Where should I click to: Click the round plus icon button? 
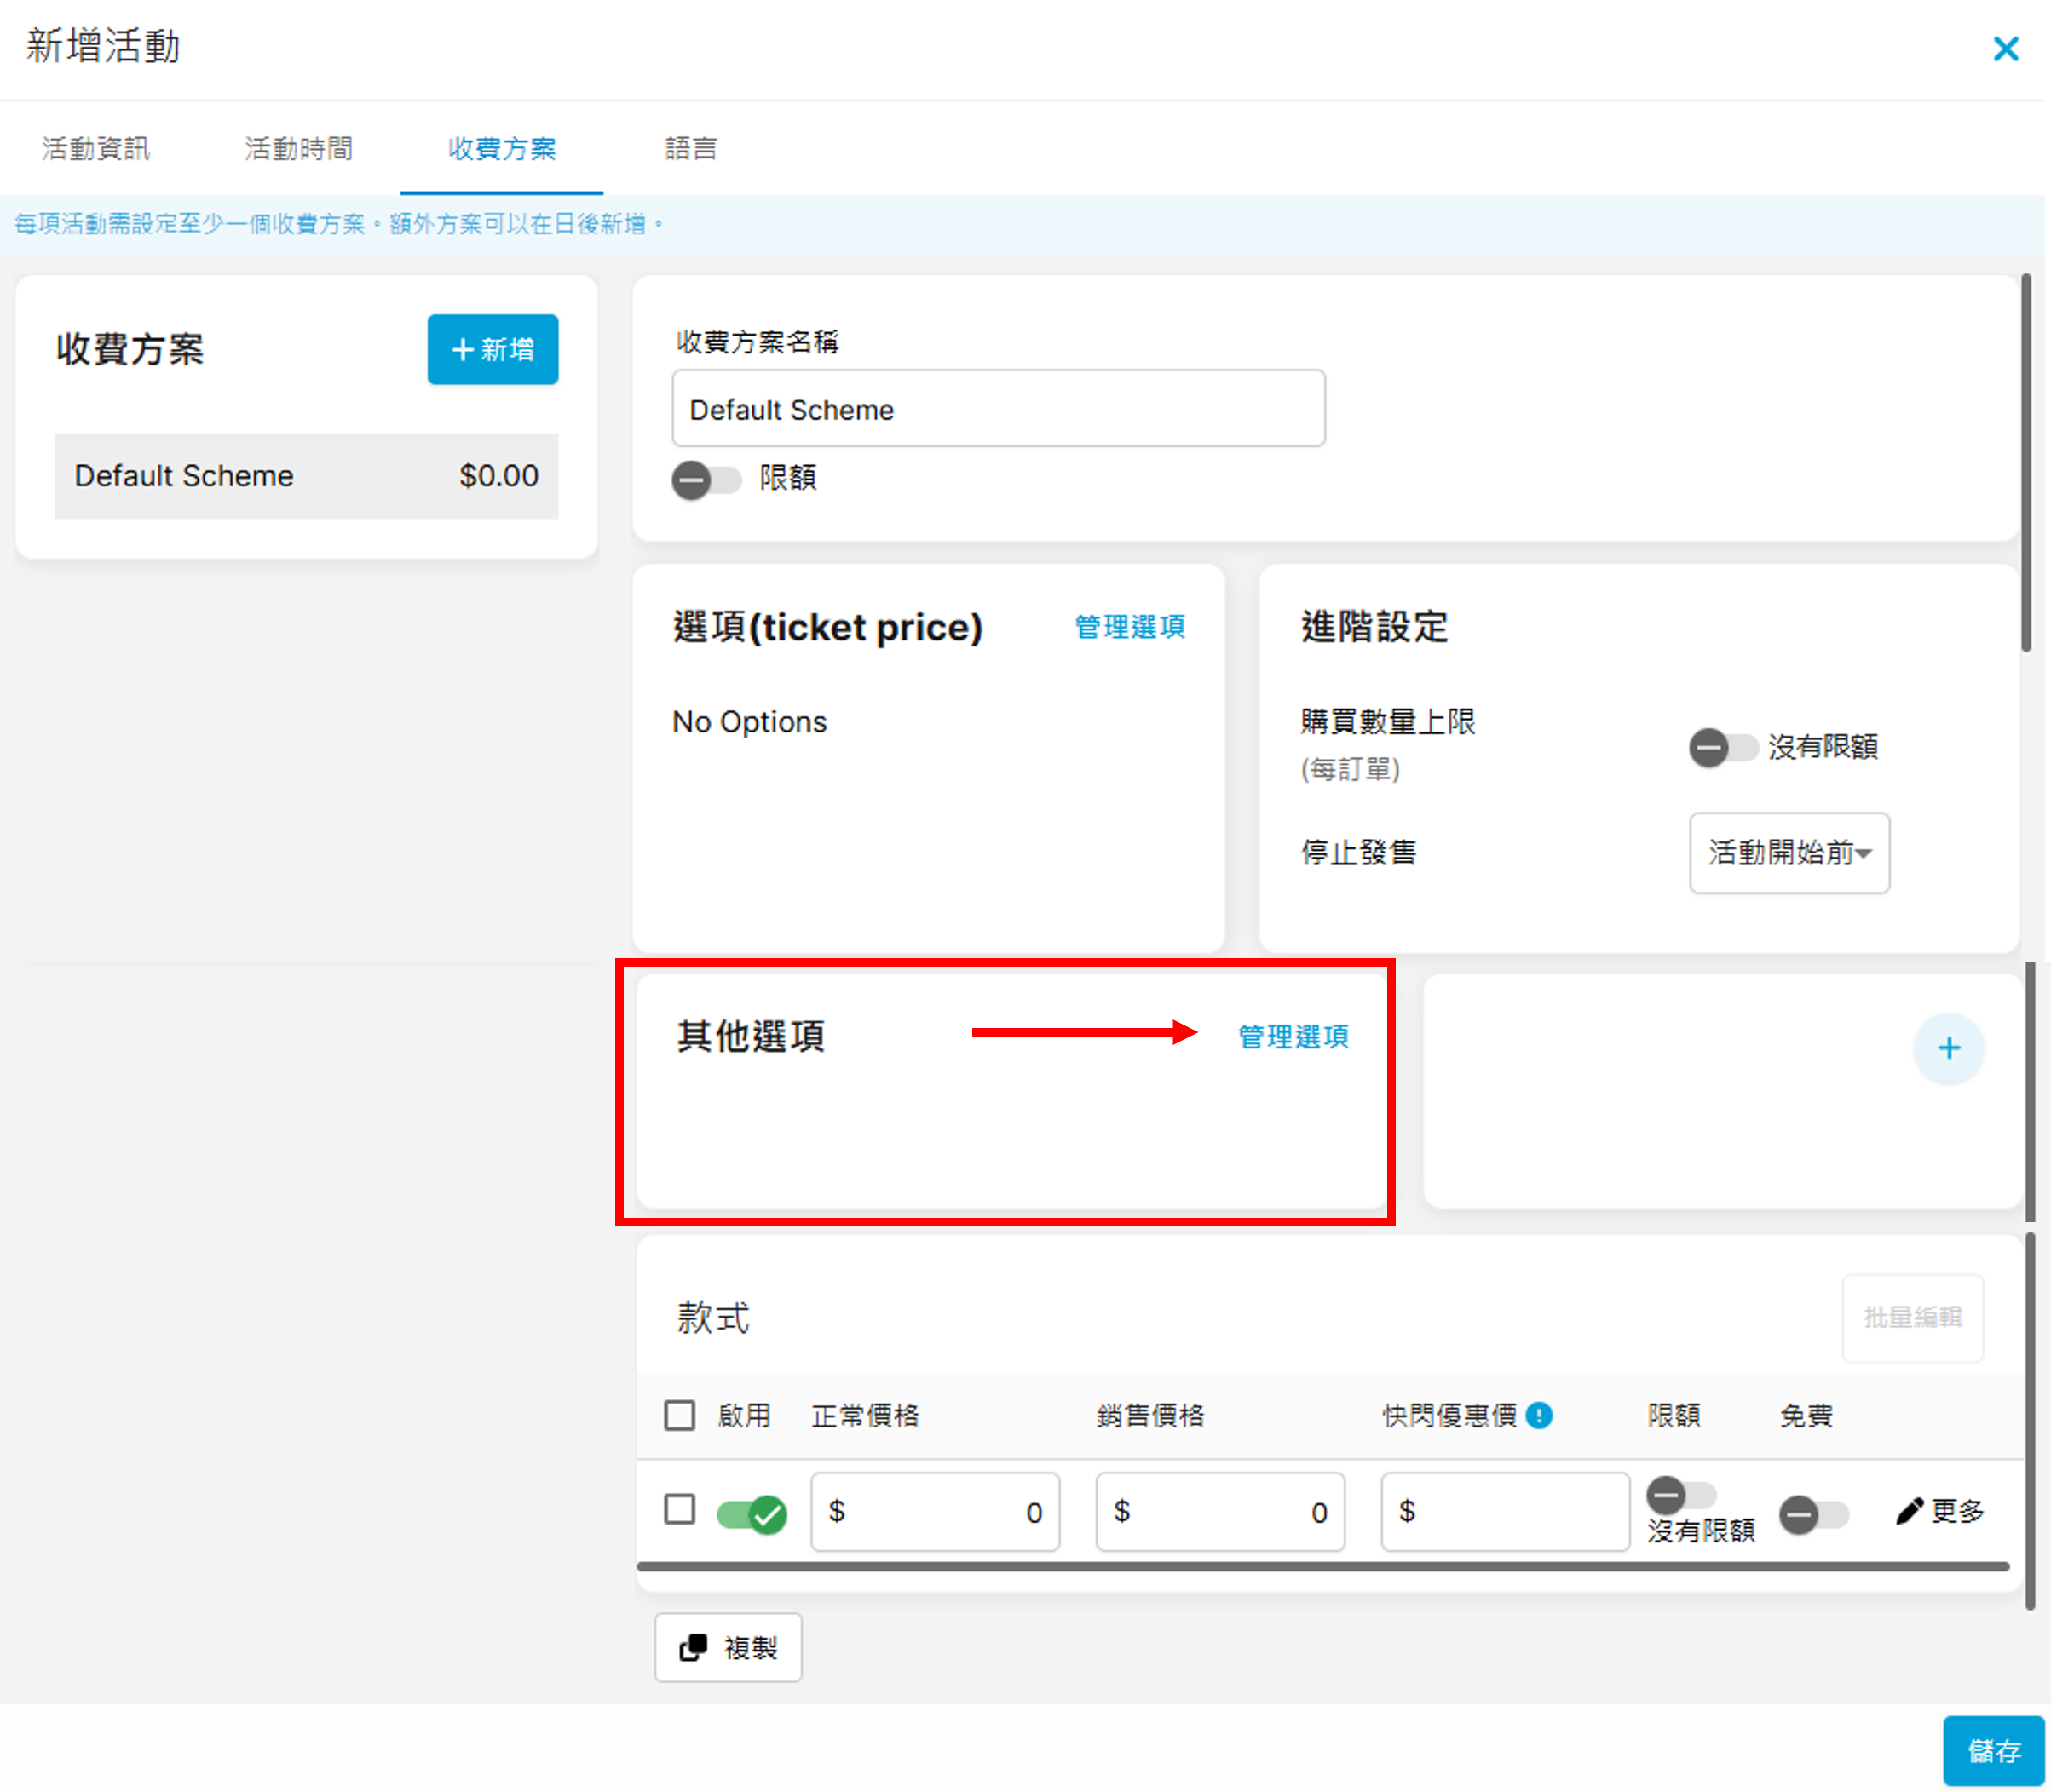click(1948, 1048)
